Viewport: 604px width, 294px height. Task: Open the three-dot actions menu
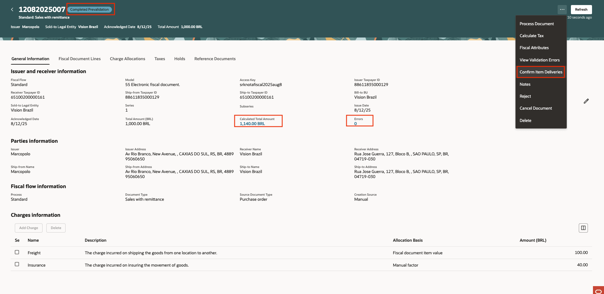pyautogui.click(x=562, y=9)
